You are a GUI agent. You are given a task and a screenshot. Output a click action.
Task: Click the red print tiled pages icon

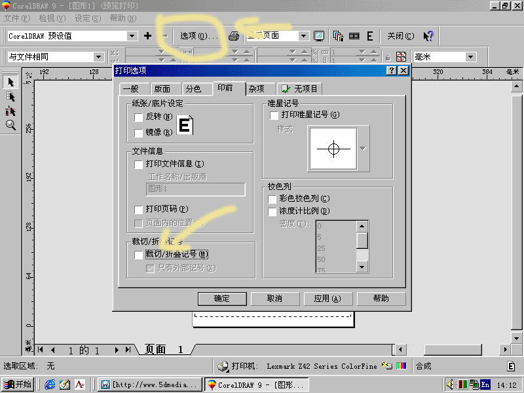coord(401,57)
